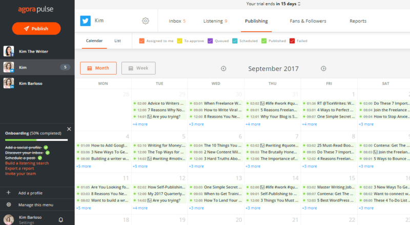Click image icon on #life #work post on Thursday 31

pyautogui.click(x=262, y=103)
